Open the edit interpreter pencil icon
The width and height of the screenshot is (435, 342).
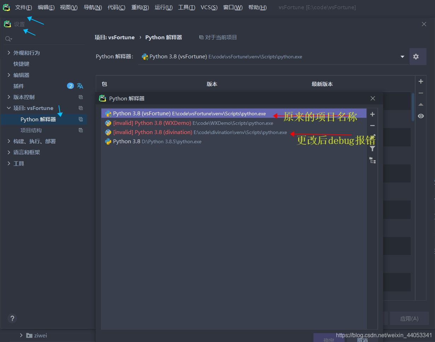point(372,137)
